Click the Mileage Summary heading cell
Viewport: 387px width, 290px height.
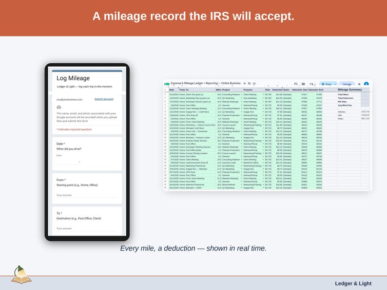[350, 90]
